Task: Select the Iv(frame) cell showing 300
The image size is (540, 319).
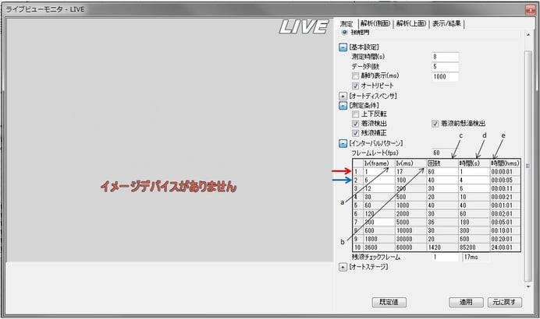Action: click(x=378, y=223)
